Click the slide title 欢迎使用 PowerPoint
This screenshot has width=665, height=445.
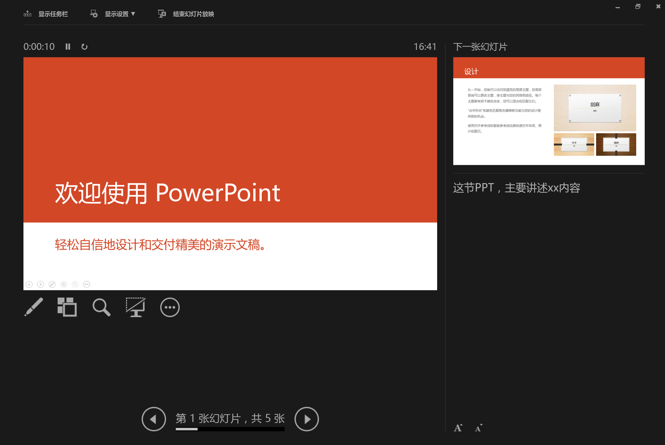pyautogui.click(x=167, y=193)
